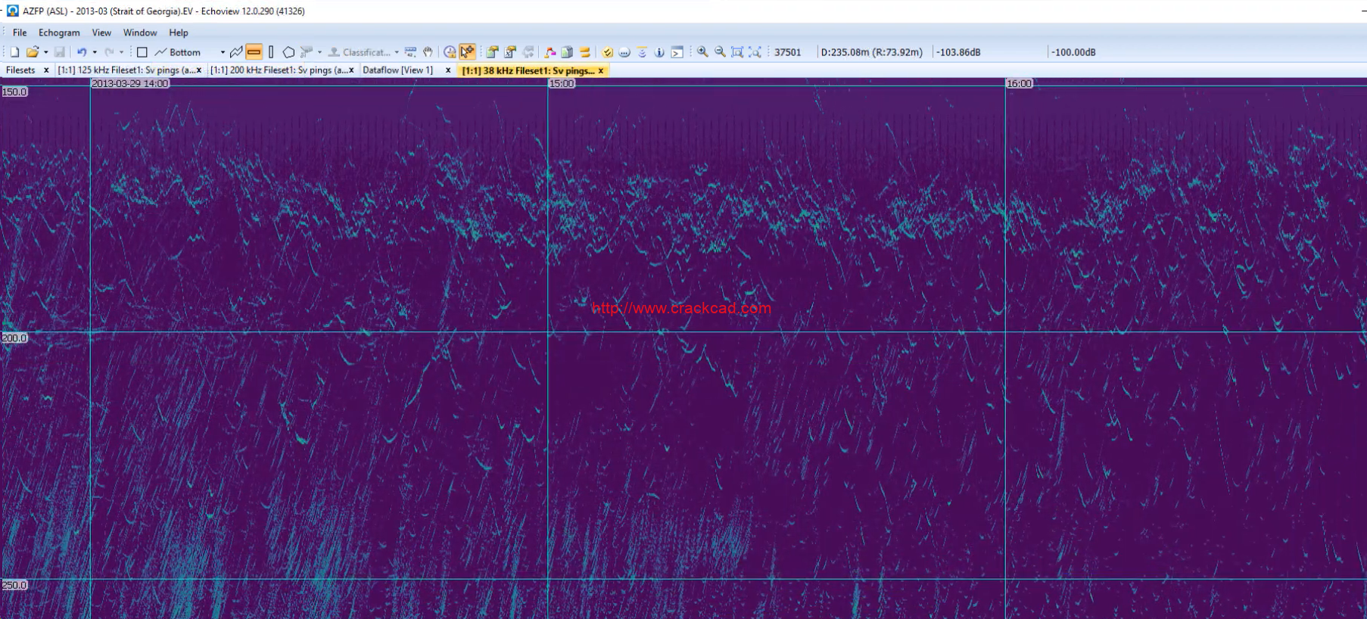Click the 15:00 time grid label
This screenshot has width=1367, height=619.
pos(562,84)
